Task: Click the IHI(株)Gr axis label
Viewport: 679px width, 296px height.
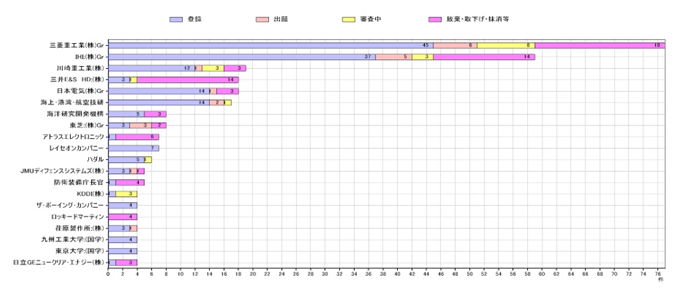Action: tap(89, 57)
